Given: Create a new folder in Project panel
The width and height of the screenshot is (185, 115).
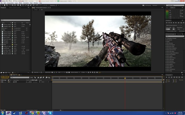Looking at the screenshot, I should pos(4,73).
